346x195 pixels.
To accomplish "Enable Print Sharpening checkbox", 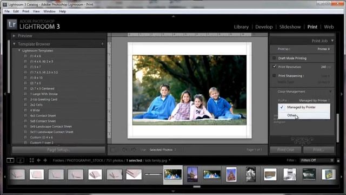I will pos(274,76).
